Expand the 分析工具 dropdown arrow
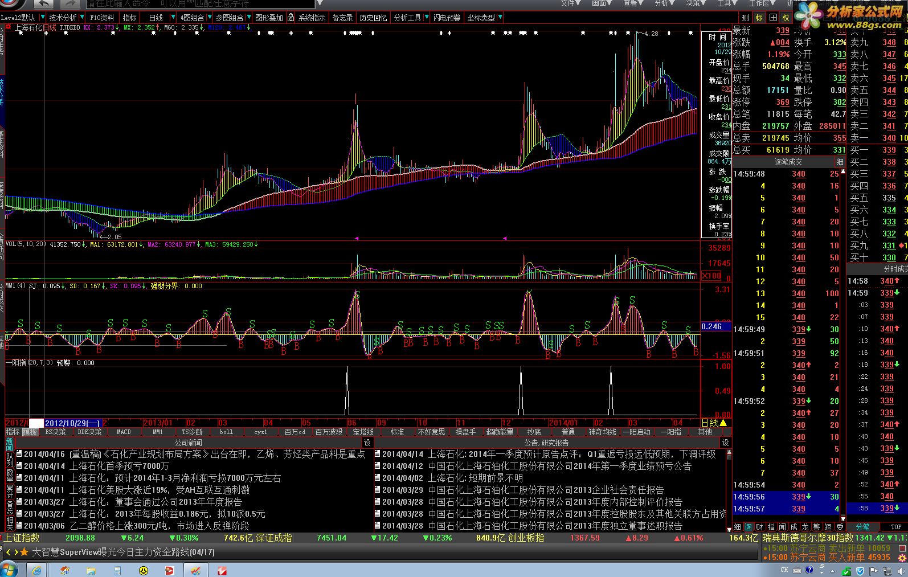This screenshot has width=908, height=577. (427, 18)
